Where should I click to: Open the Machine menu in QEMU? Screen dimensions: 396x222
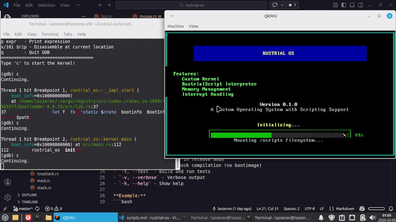[175, 26]
